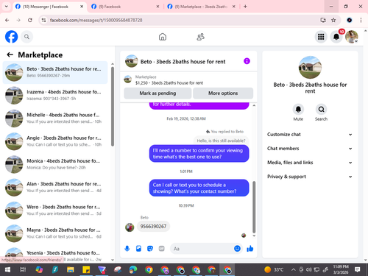
Task: Open a new browser tab
Action: pos(245,7)
